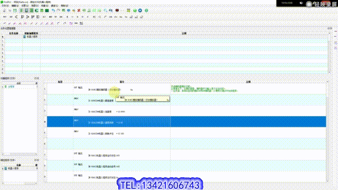Click the green round help icon

pyautogui.click(x=146, y=11)
